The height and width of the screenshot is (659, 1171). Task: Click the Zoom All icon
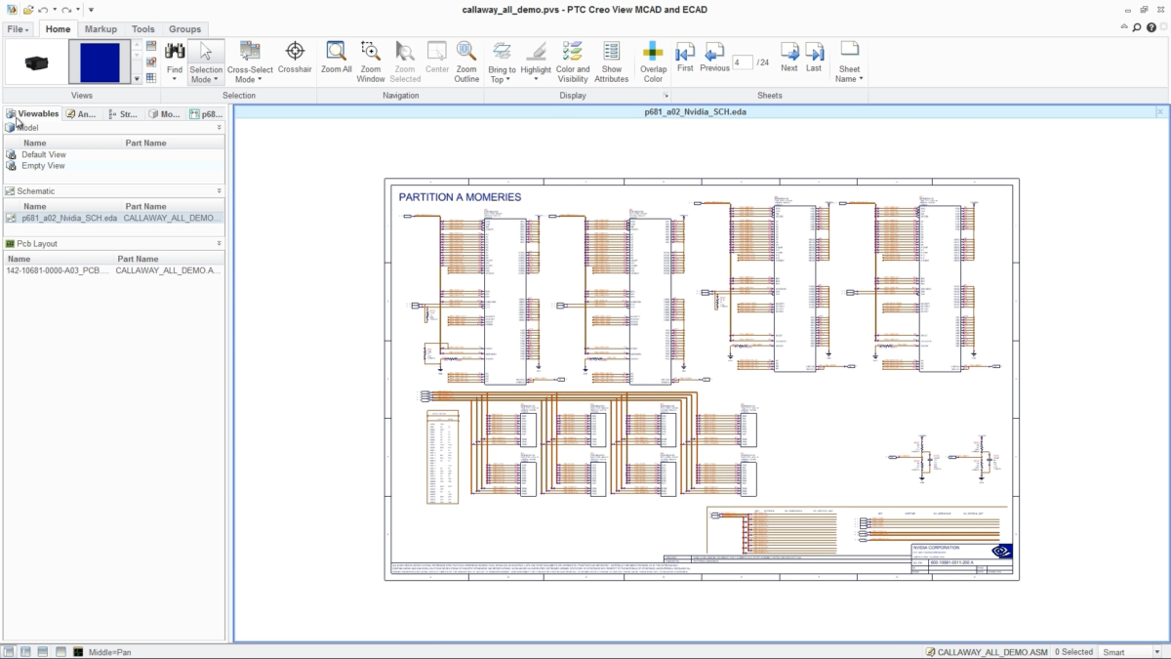click(336, 59)
